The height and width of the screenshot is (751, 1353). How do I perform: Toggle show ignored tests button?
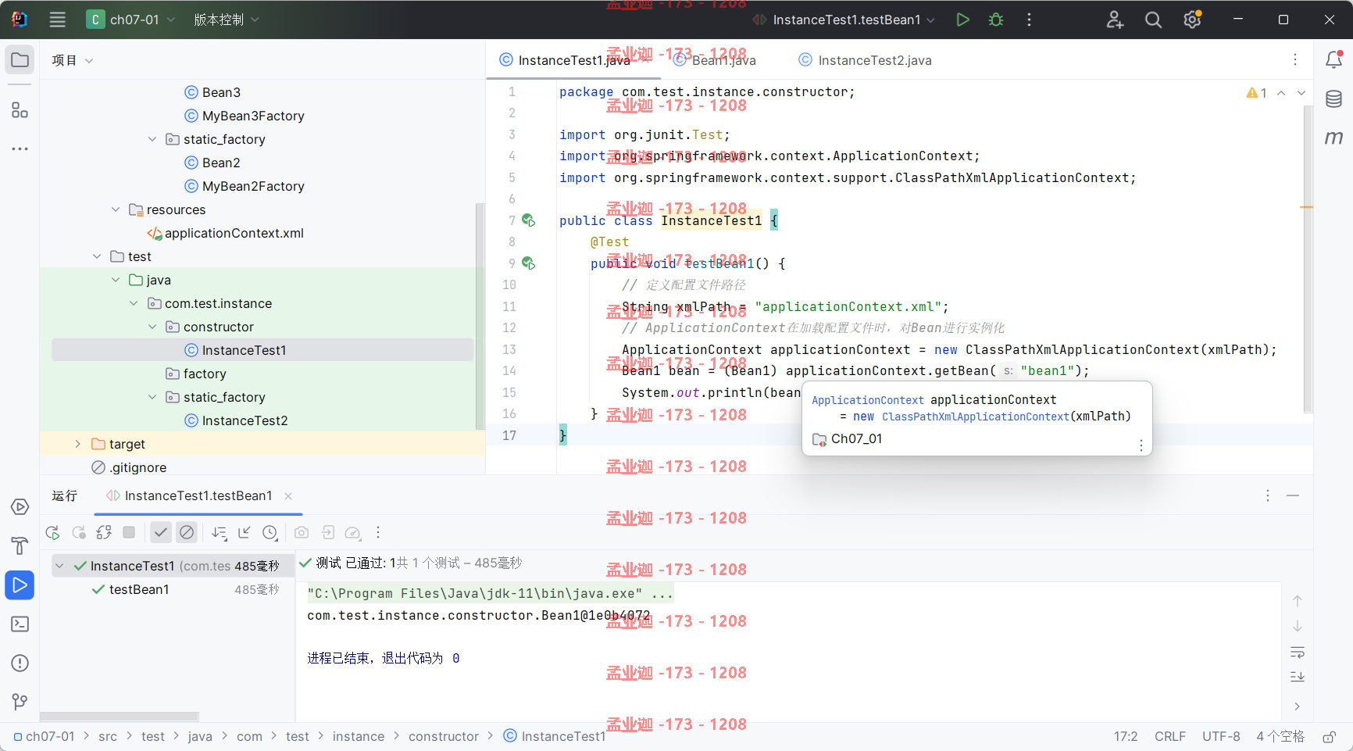click(186, 532)
